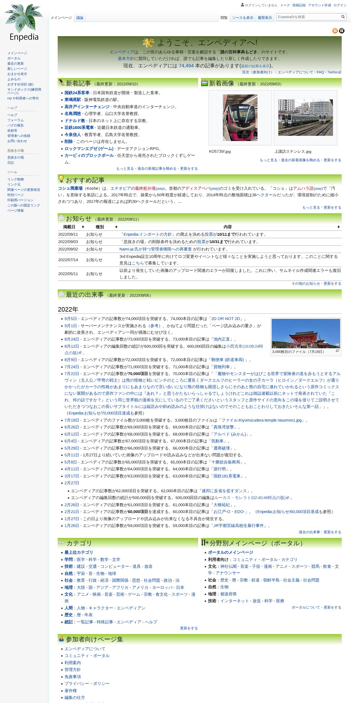Open the 履歴表示 tab
Viewport: 351px width, 703px height.
(x=265, y=18)
